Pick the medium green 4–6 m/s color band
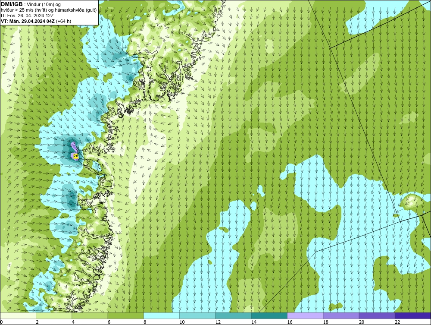This screenshot has height=325, width=431. [x=90, y=316]
